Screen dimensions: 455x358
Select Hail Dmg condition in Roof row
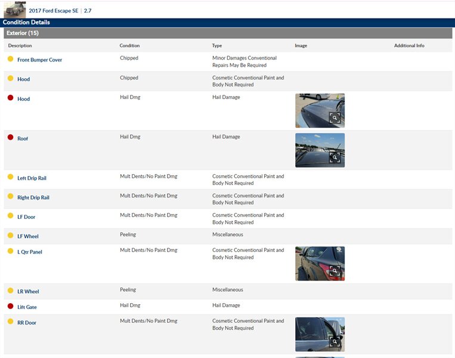tap(130, 137)
